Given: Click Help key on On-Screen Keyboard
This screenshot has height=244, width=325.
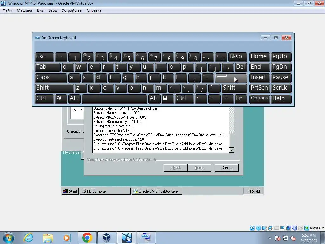Looking at the screenshot, I should click(x=281, y=99).
